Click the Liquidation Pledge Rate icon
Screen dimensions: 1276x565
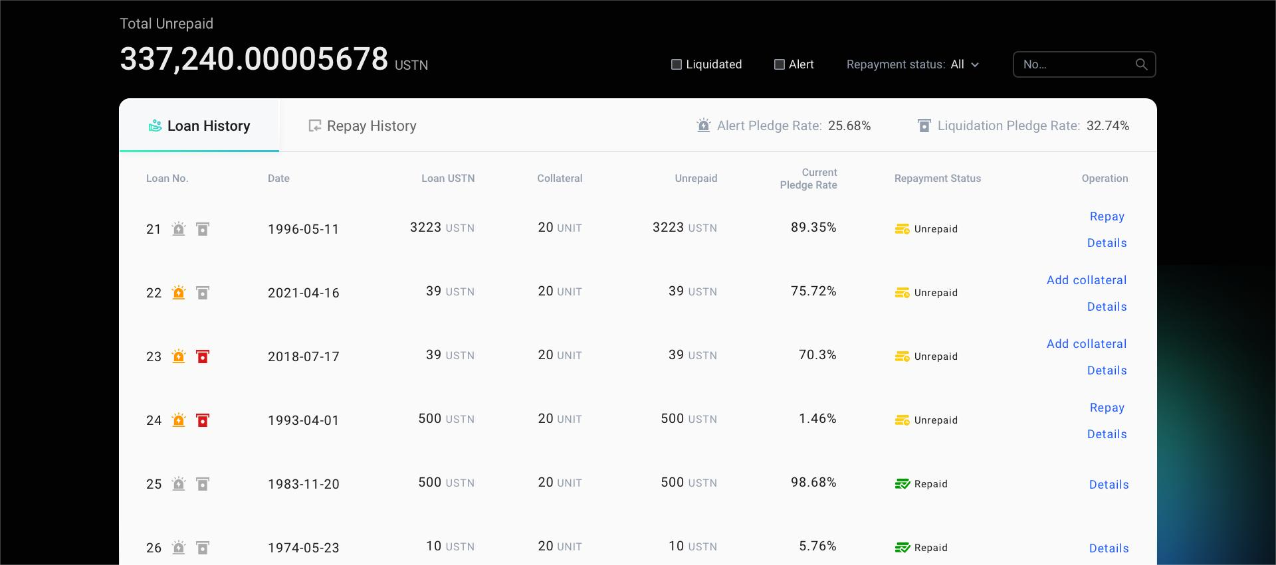[x=924, y=125]
